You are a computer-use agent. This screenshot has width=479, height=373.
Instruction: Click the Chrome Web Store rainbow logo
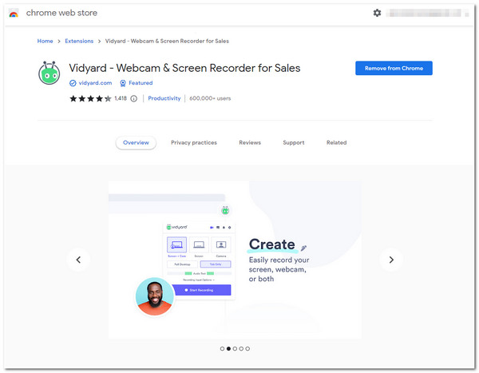(14, 13)
